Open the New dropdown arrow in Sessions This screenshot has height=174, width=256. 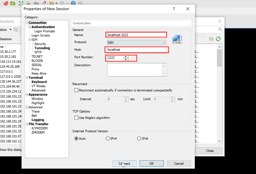point(11,29)
